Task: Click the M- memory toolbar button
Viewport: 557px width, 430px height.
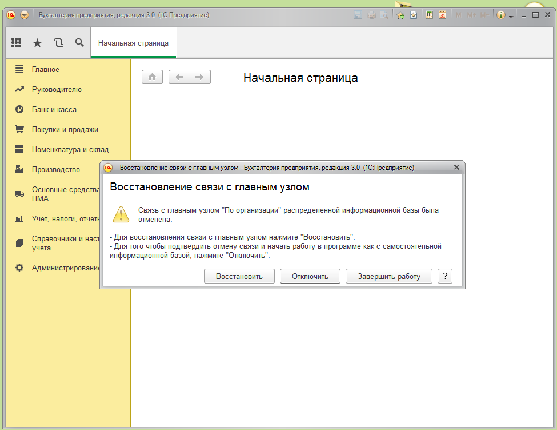Action: 484,15
